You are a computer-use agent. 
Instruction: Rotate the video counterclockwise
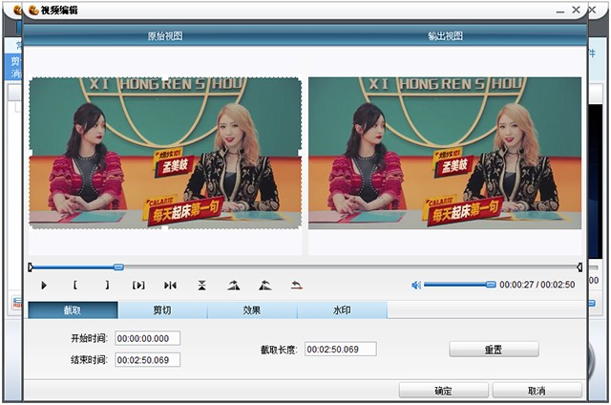tap(265, 286)
